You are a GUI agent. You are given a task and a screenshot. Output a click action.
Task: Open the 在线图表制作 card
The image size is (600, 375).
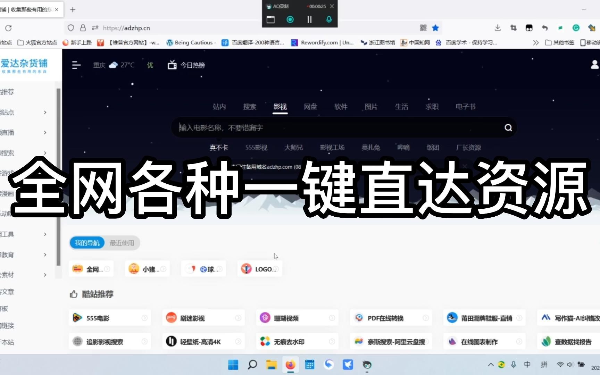click(484, 342)
